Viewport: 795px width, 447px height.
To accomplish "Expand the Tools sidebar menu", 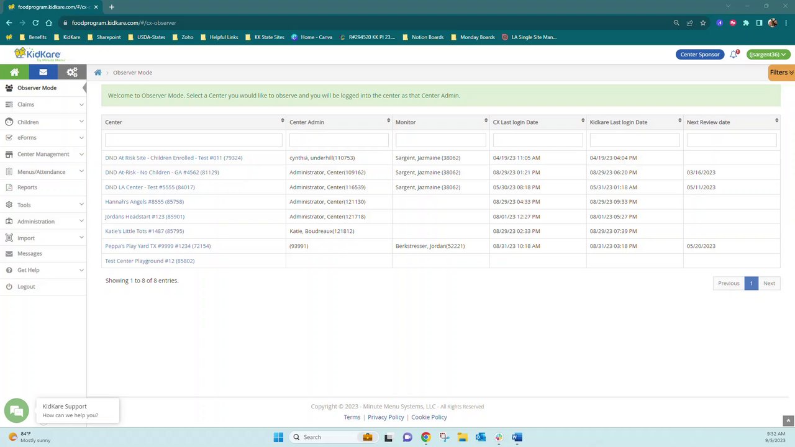I will click(x=43, y=205).
